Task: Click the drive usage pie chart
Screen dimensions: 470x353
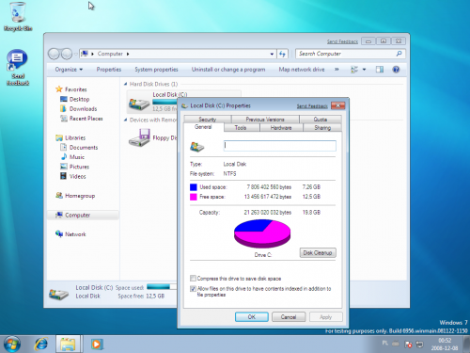Action: 262,233
